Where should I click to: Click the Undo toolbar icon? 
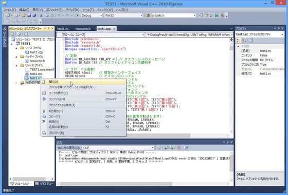coord(59,15)
